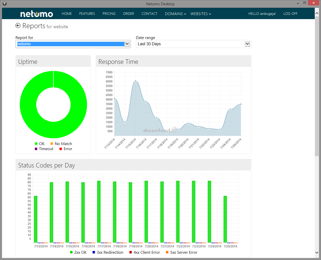Viewport: 321px width, 260px height.
Task: Click the response time data point on 7/25/2014
Action: (241, 104)
